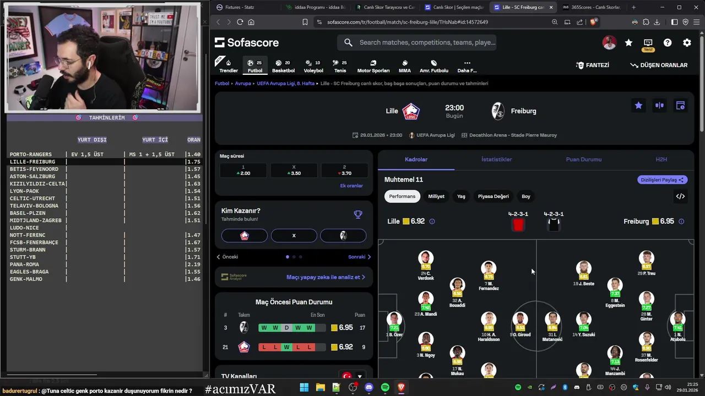Click the info icon next to Lille 6.92
705x396 pixels.
click(x=432, y=222)
